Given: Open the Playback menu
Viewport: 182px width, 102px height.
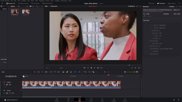Looking at the screenshot, I should tap(42, 1).
